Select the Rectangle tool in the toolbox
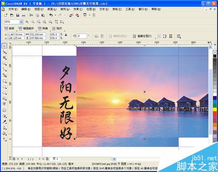Viewport: 218px width, 172px height. pyautogui.click(x=4, y=81)
